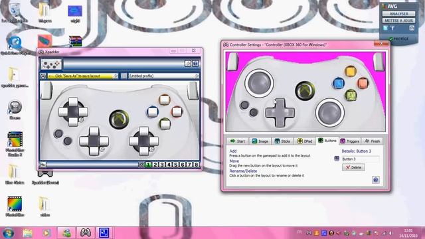Open the help icon in Xpadder top bar
This screenshot has height=239, width=425.
[x=195, y=64]
